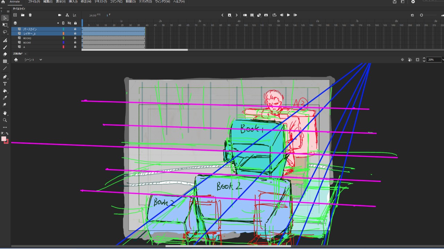The width and height of the screenshot is (444, 249).
Task: Toggle the onion skin button
Action: point(245,15)
